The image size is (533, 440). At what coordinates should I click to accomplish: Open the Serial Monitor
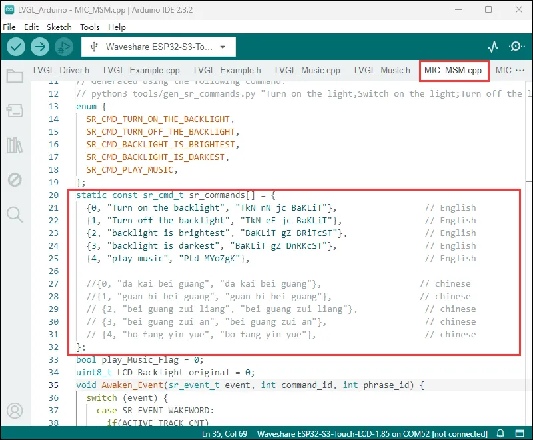[x=516, y=47]
